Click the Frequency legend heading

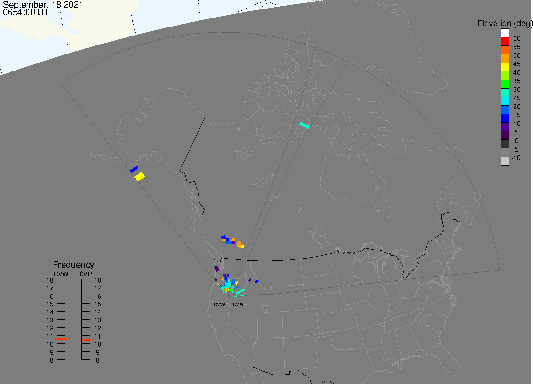[x=73, y=264]
